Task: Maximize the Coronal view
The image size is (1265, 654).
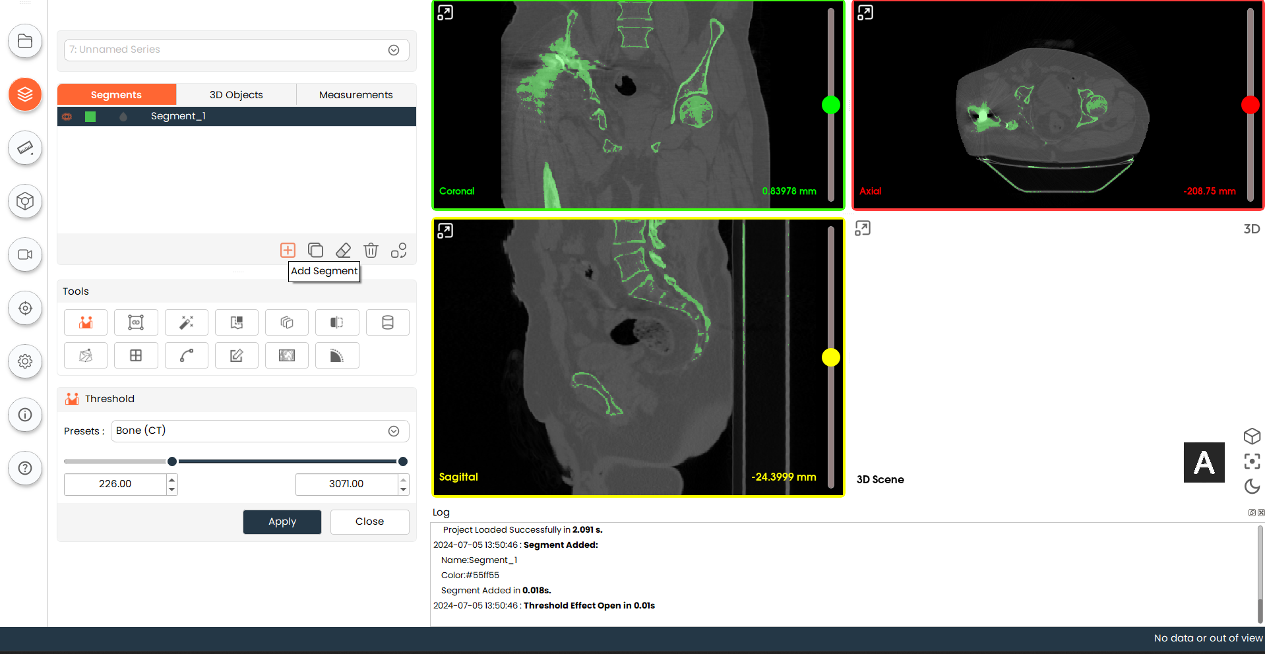Action: [x=445, y=13]
